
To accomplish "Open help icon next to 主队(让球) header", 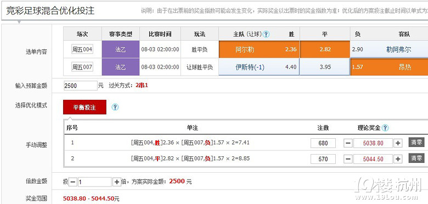I will (266, 34).
